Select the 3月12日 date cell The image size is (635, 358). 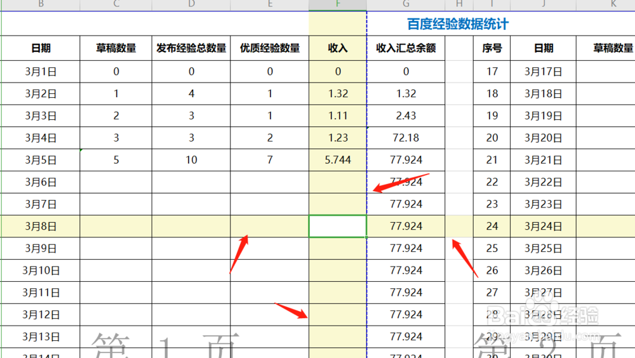(x=41, y=315)
